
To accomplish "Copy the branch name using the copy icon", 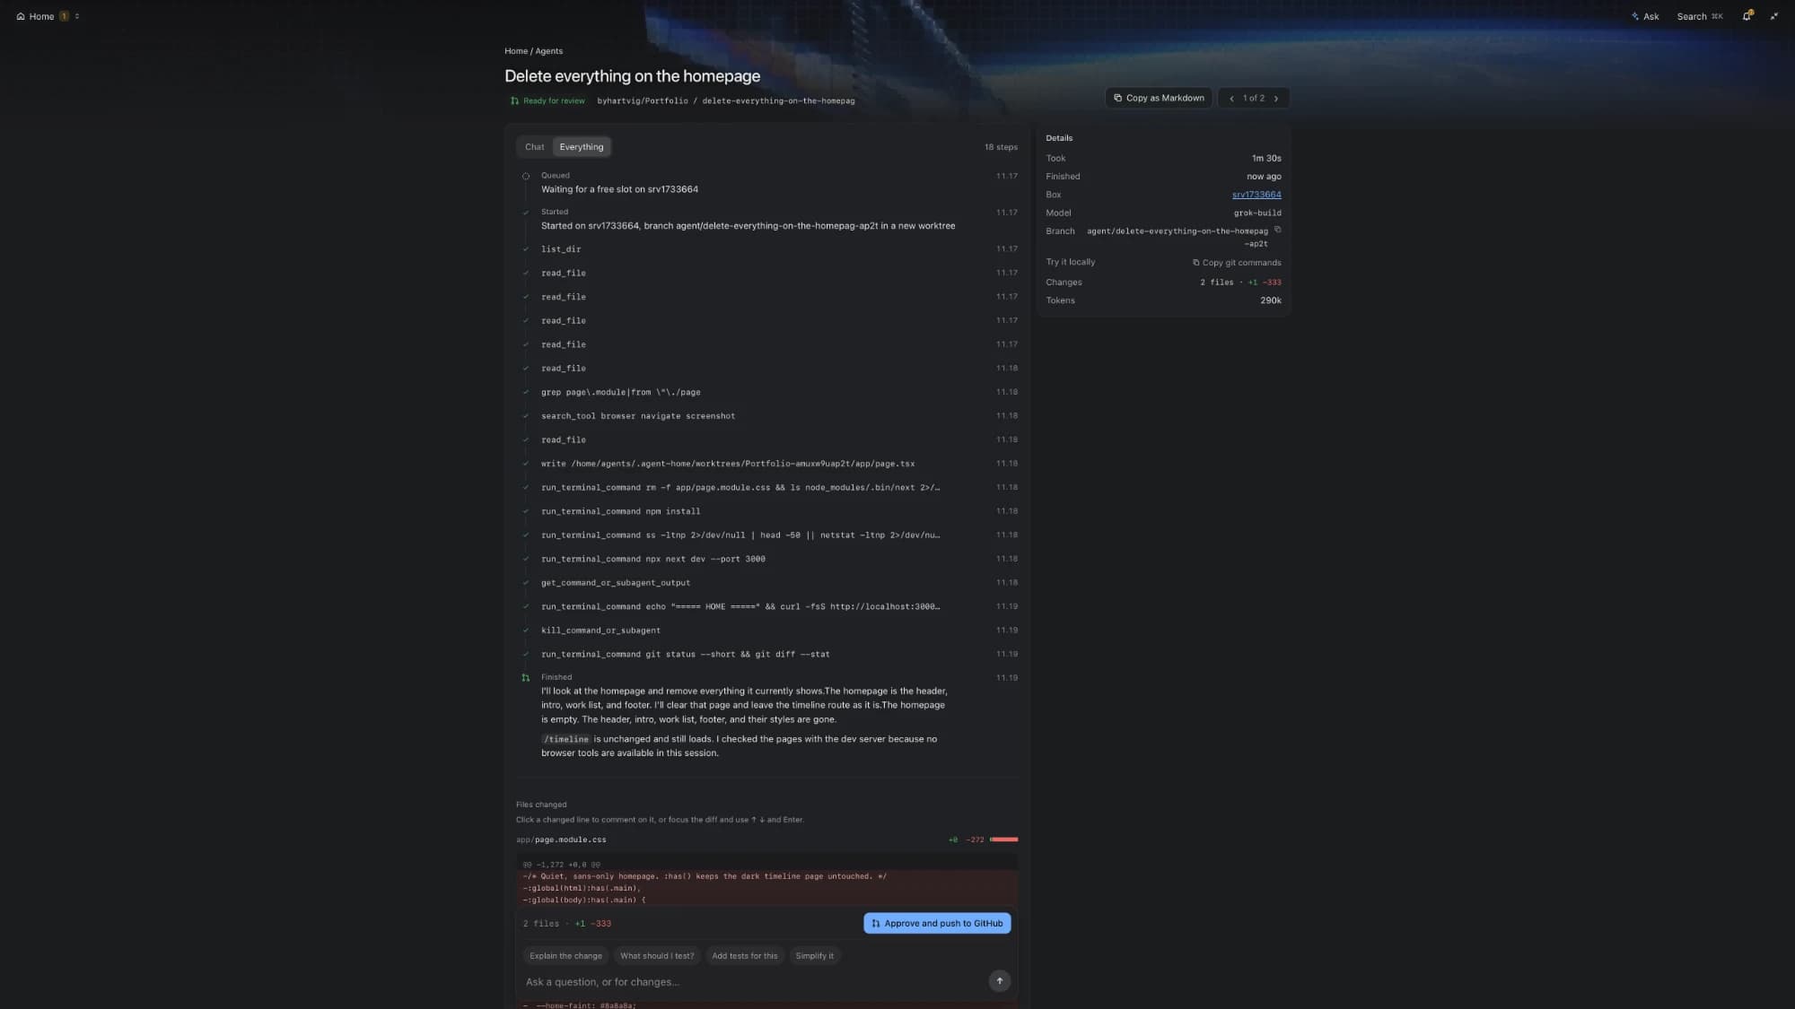I will [x=1277, y=230].
